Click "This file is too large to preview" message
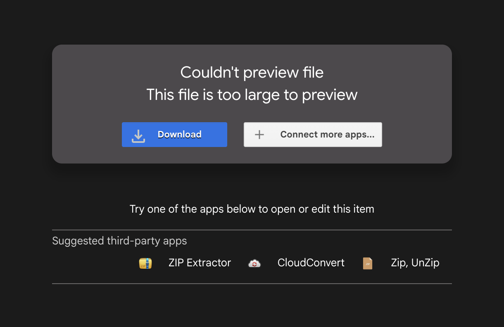The height and width of the screenshot is (327, 504). (252, 95)
